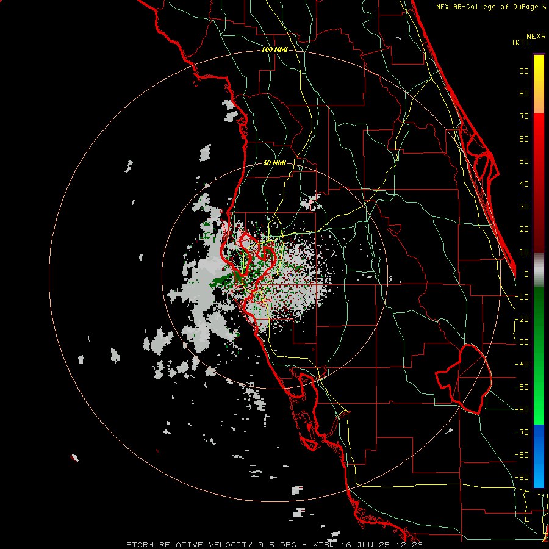Click the NEXR label above the color bar
This screenshot has width=549, height=549.
536,37
